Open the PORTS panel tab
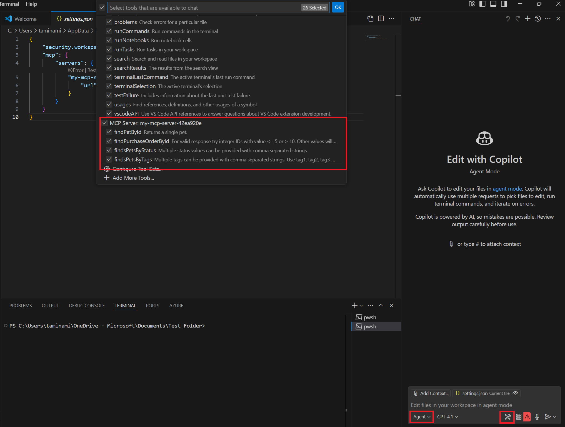This screenshot has width=565, height=427. click(x=152, y=305)
